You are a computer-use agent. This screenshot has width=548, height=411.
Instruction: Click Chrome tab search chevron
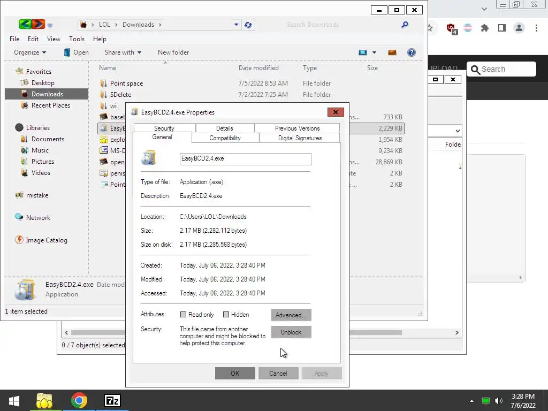tap(484, 9)
